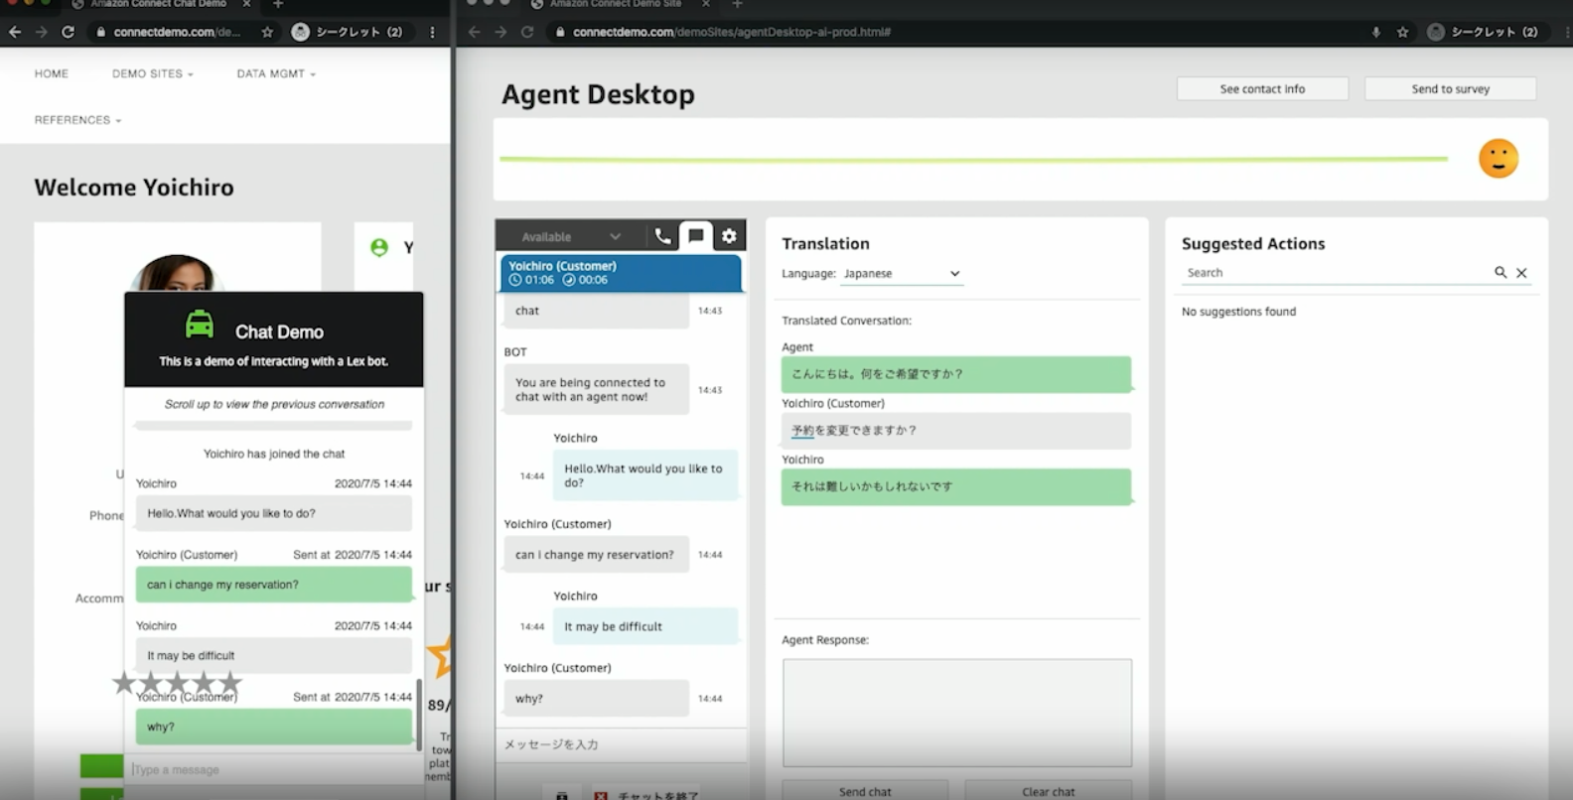
Task: Go forward in the left browser window
Action: [41, 32]
